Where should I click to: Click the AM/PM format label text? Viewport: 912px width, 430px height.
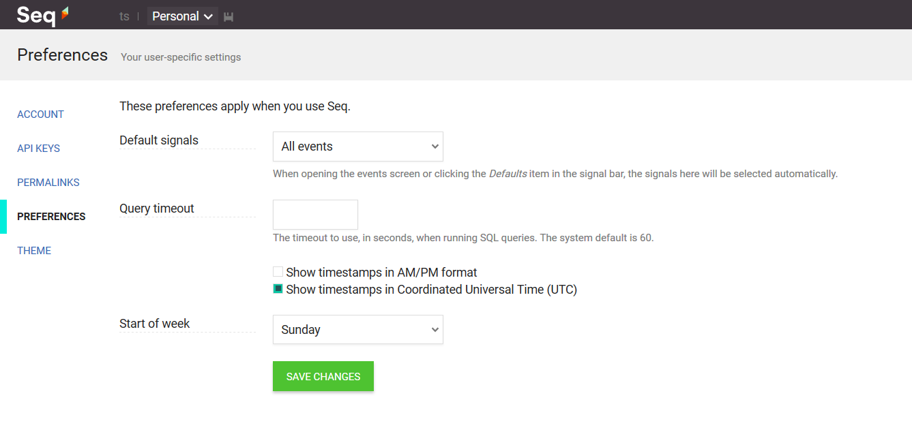(x=381, y=272)
